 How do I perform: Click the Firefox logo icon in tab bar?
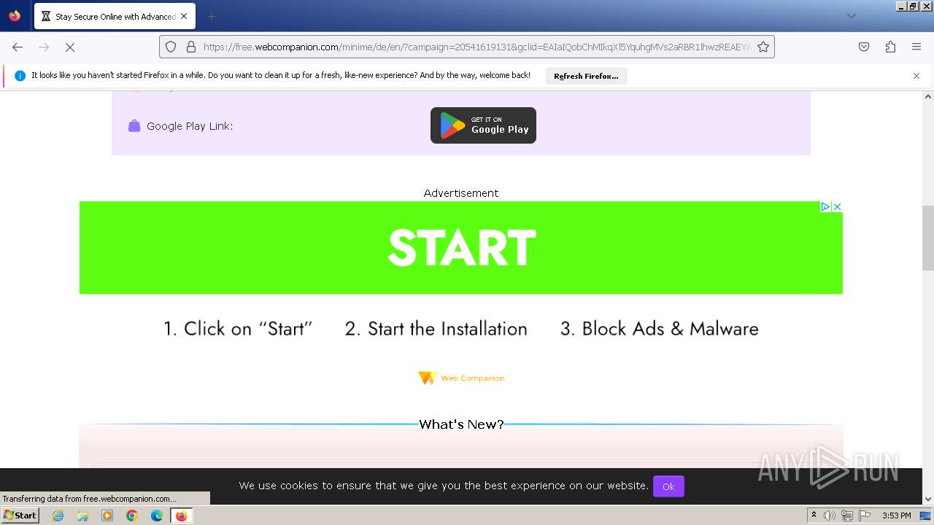coord(15,16)
